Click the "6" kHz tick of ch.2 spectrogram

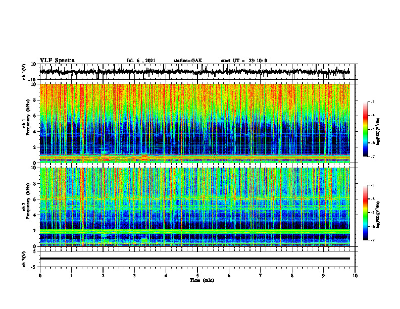coord(35,199)
